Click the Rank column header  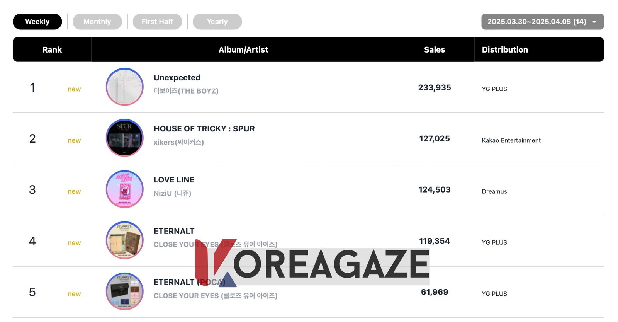point(52,50)
